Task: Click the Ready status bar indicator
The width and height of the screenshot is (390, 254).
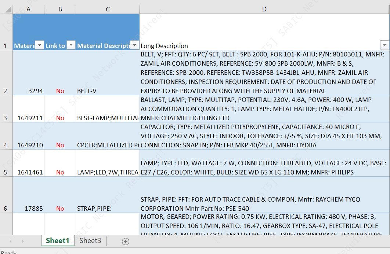Action: pos(8,252)
